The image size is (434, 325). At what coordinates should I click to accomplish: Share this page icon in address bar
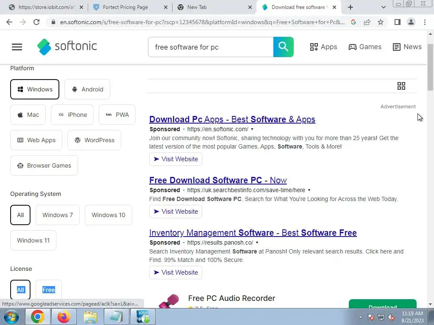[x=367, y=22]
